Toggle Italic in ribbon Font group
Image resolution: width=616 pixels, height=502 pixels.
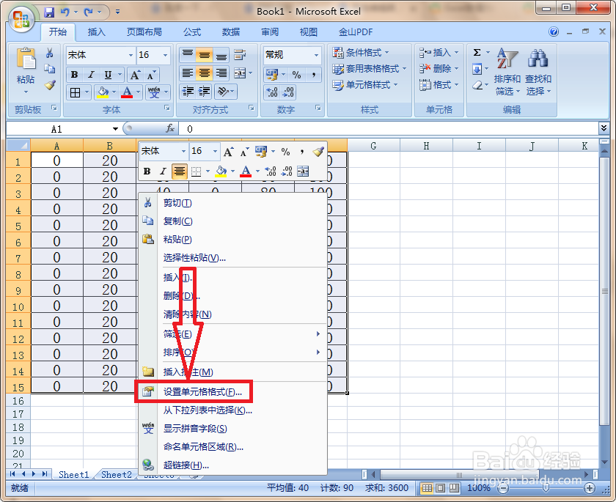pos(91,75)
